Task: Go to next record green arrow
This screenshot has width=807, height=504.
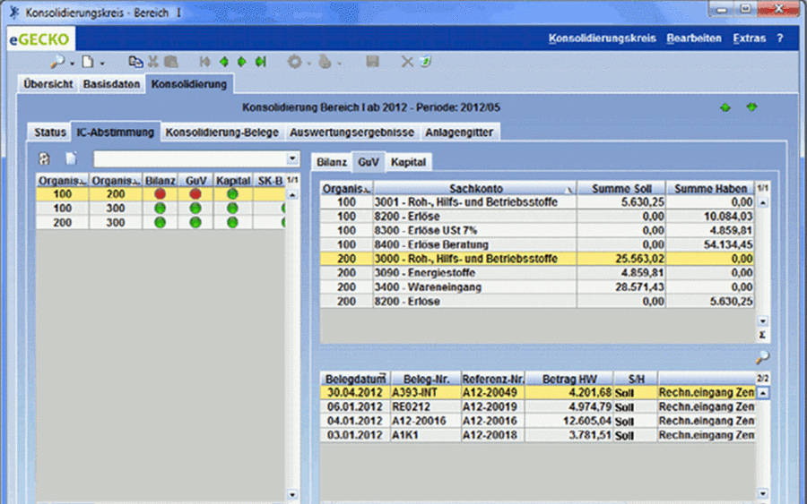Action: click(x=242, y=62)
